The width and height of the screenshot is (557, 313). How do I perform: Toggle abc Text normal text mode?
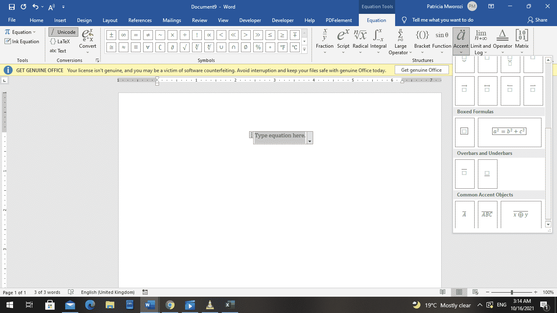(58, 51)
